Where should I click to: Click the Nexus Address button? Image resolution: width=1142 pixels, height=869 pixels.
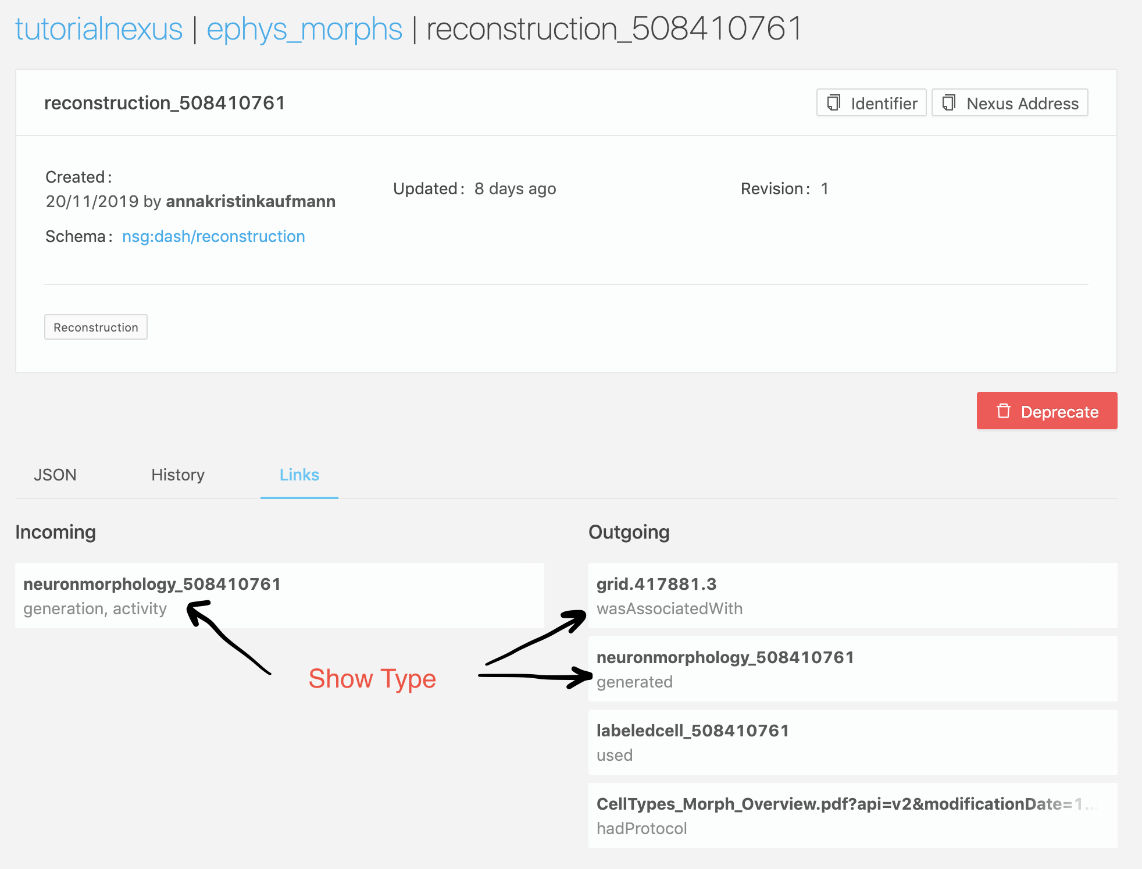coord(1010,103)
